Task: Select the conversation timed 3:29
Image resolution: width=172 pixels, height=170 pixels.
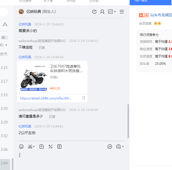Action: (x=5, y=122)
